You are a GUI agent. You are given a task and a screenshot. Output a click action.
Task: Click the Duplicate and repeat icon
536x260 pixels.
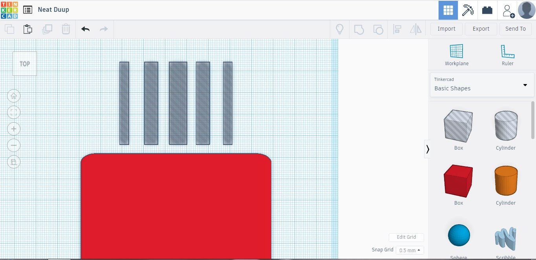(x=47, y=29)
